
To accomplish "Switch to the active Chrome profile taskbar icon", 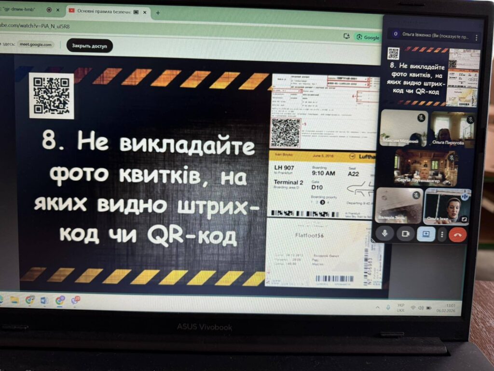I will (60, 300).
